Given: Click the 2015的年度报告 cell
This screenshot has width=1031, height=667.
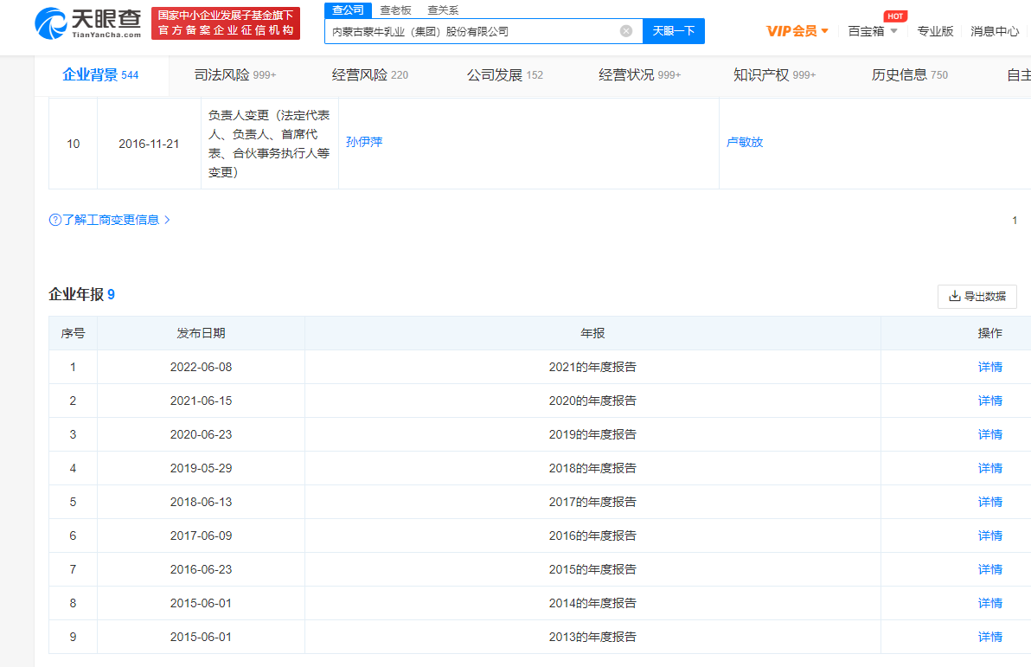Looking at the screenshot, I should [592, 569].
